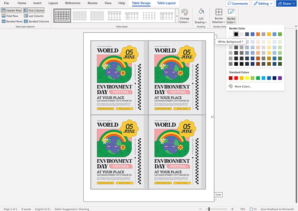
Task: Toggle the Banded Columns option
Action: 36,21
